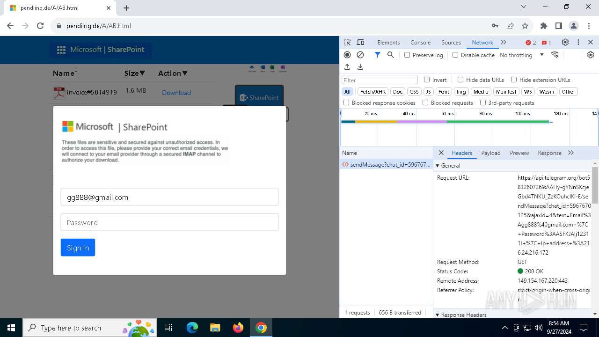Open the Chrome profile avatar

[x=574, y=26]
